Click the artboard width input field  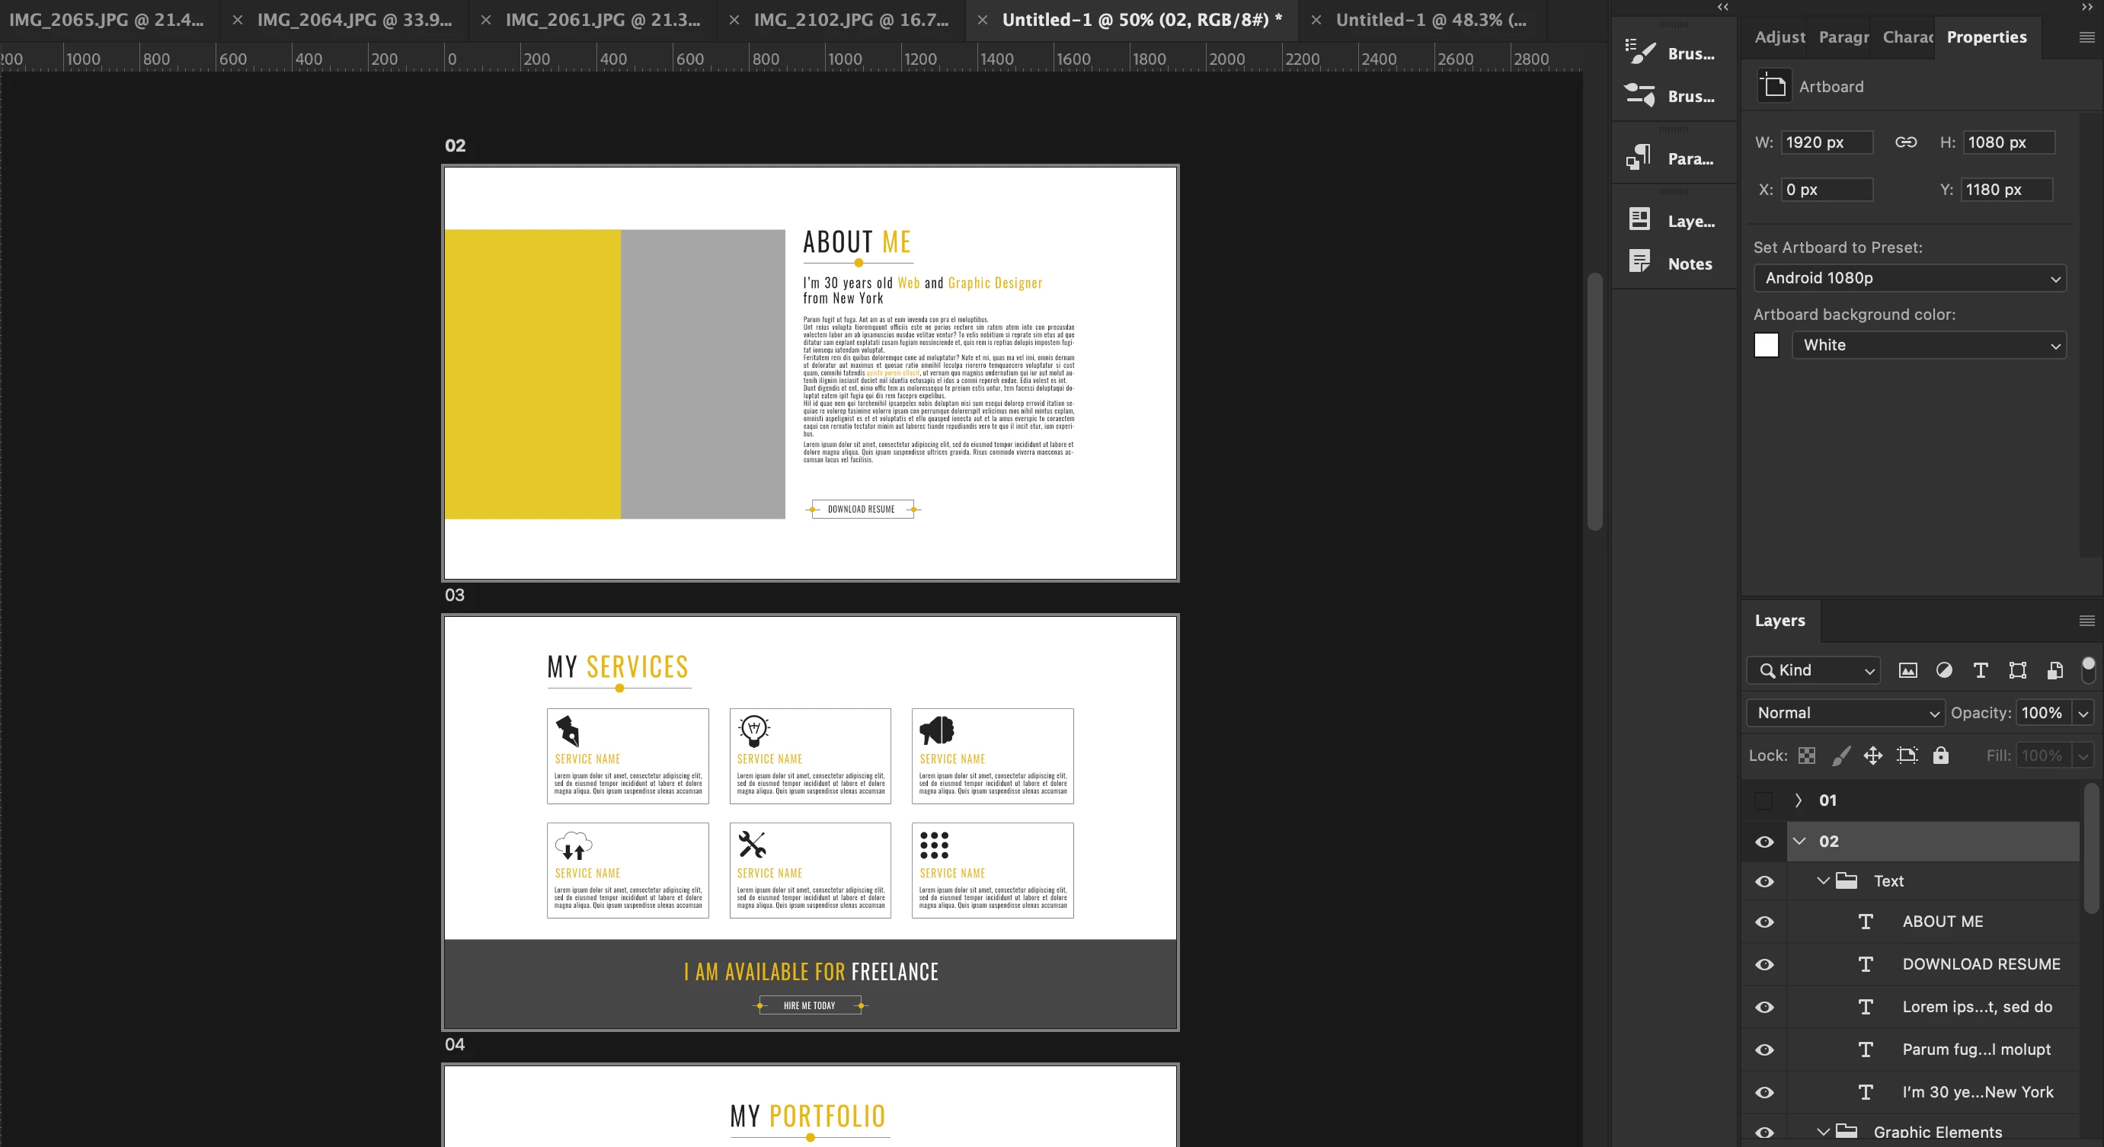point(1826,142)
